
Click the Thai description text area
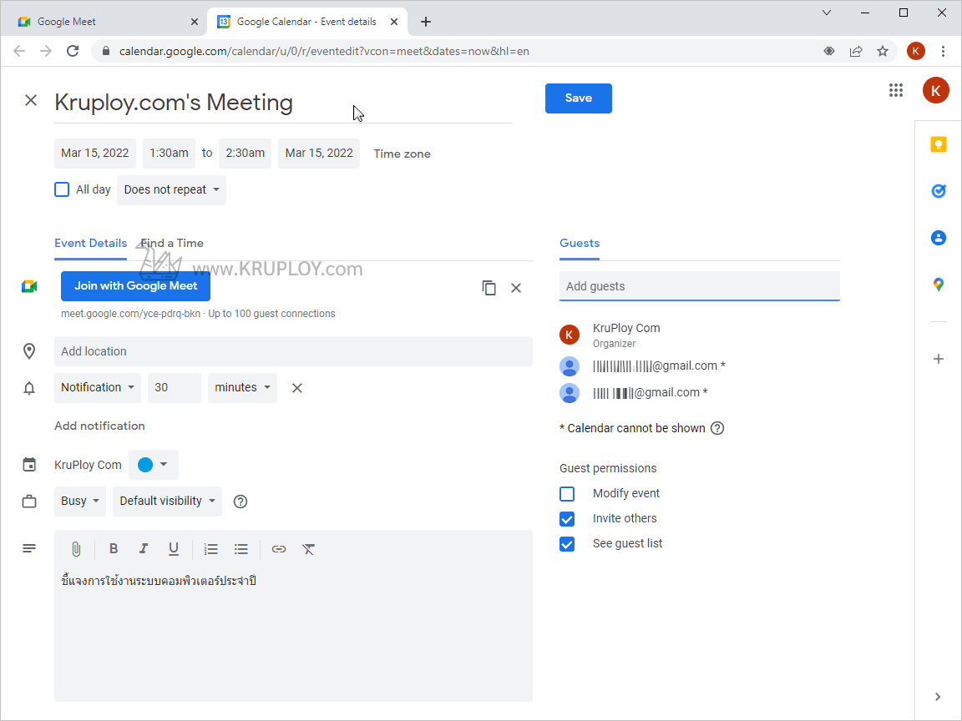point(293,634)
